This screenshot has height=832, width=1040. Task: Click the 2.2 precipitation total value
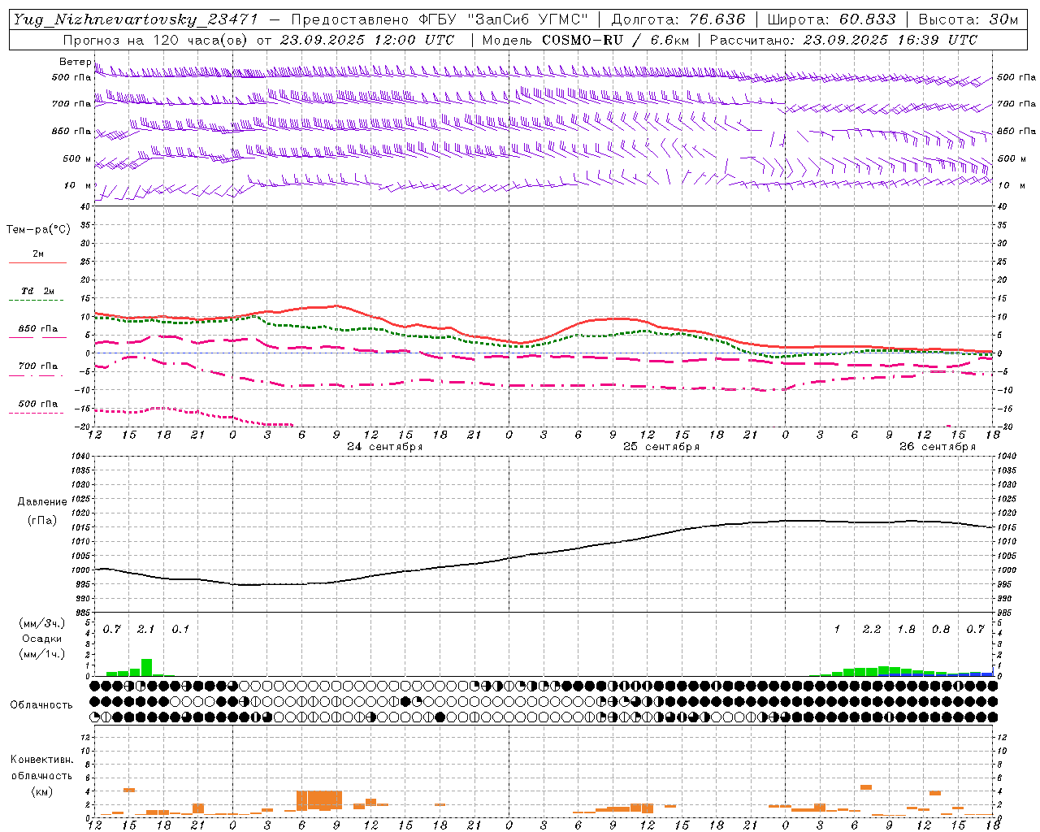click(x=872, y=629)
